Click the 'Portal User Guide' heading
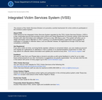Screen dimensions: 102x100 [20, 78]
